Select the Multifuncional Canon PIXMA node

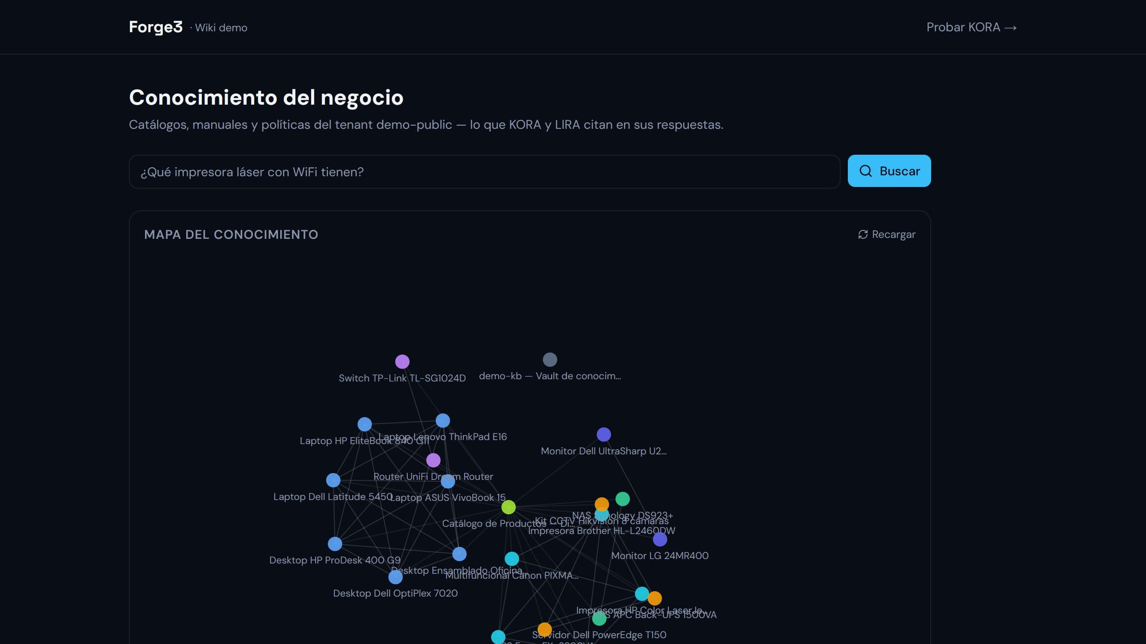[512, 559]
